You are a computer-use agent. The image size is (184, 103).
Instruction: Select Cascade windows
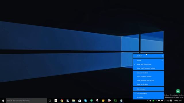click(x=148, y=73)
